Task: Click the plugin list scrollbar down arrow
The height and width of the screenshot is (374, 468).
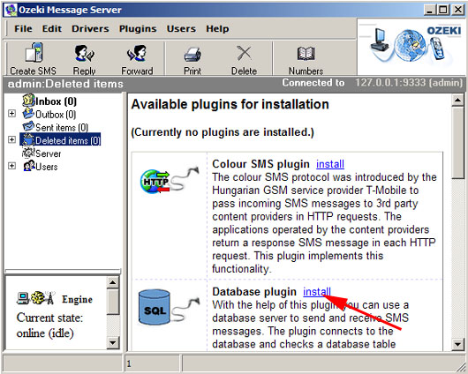Action: click(457, 345)
